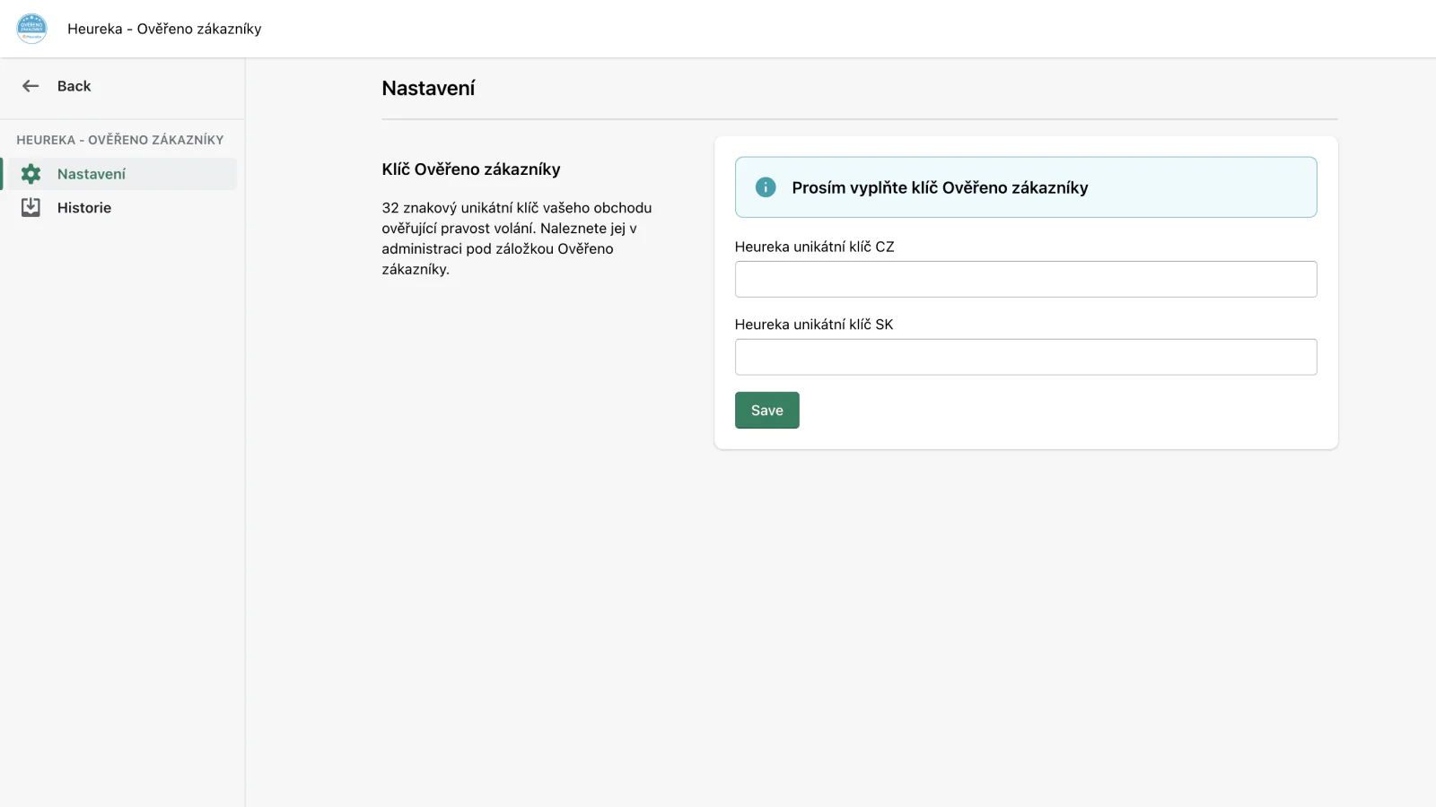Image resolution: width=1436 pixels, height=807 pixels.
Task: Click the sidebar header HEUREKA - OVĚŘENO ZÁKAZNÍKY
Action: click(x=120, y=140)
